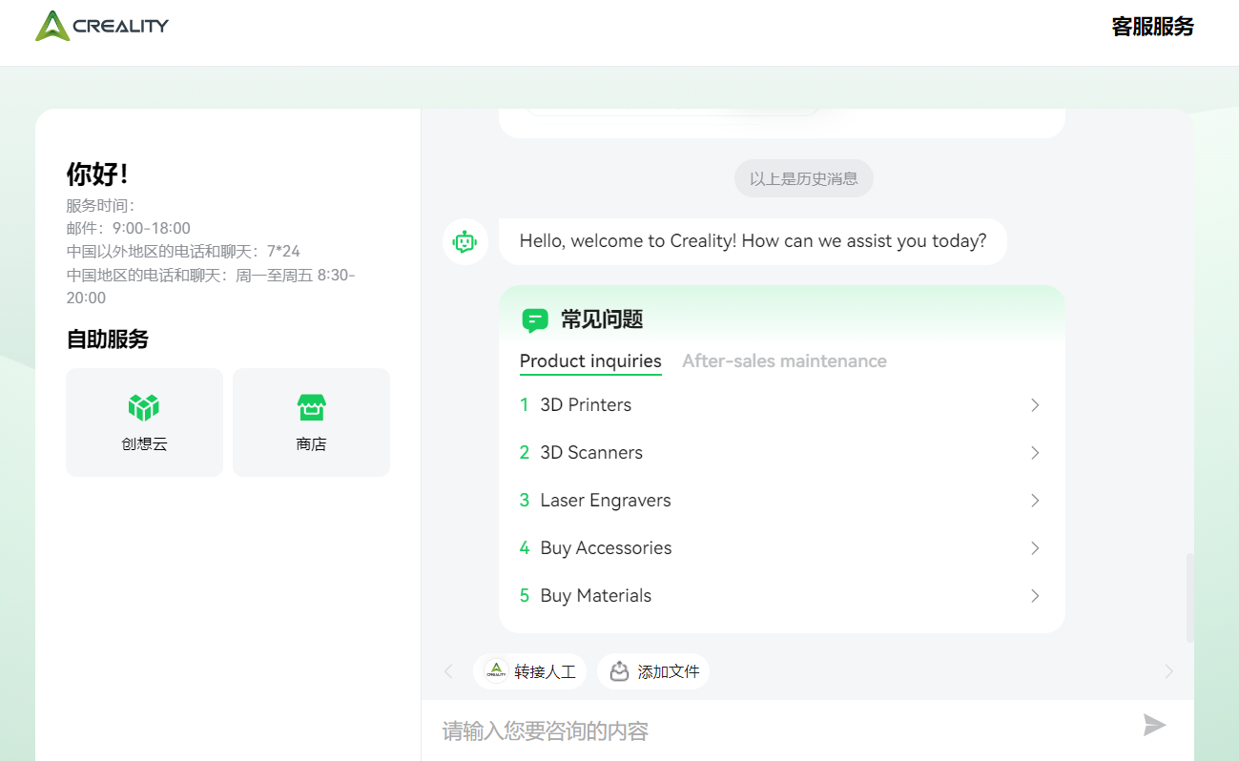The image size is (1239, 761).
Task: Click the 以上是历史消息 history label
Action: click(803, 178)
